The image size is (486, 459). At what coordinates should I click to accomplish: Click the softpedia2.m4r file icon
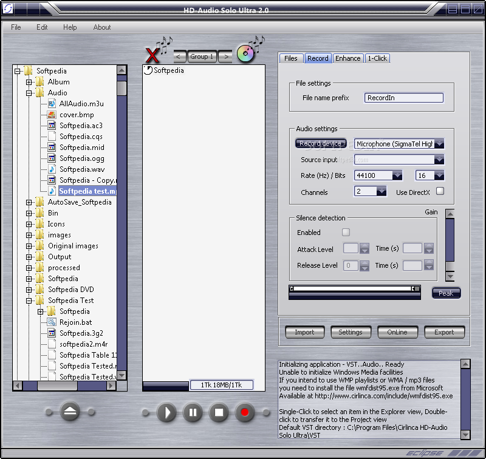(52, 344)
